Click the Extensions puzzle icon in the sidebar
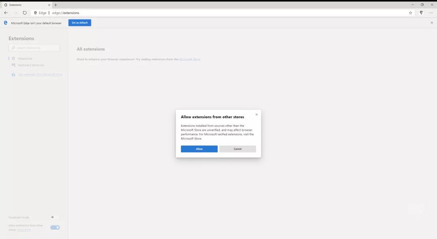 13,59
